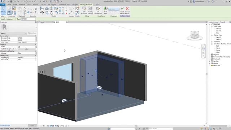
Task: Collapse the Identity Data section
Action: [x=36, y=55]
